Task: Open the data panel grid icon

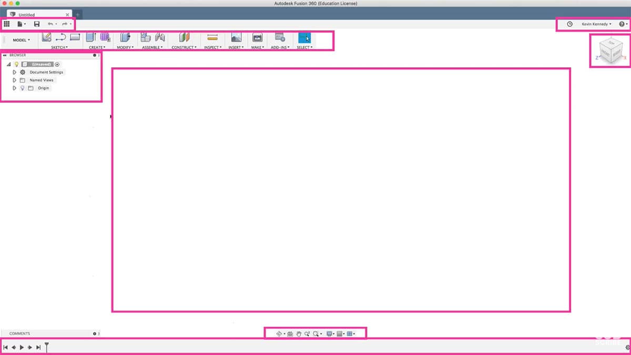Action: [7, 24]
